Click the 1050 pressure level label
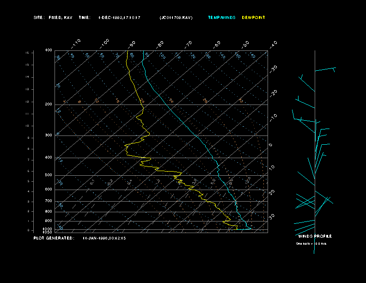 [x=48, y=232]
